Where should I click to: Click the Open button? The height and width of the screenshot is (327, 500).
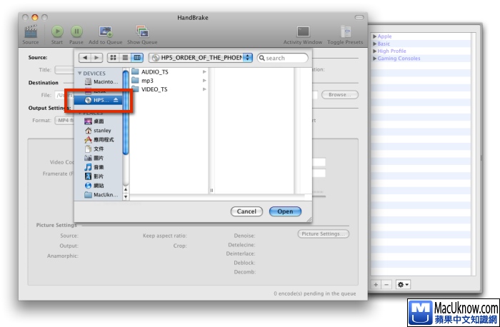pyautogui.click(x=285, y=211)
